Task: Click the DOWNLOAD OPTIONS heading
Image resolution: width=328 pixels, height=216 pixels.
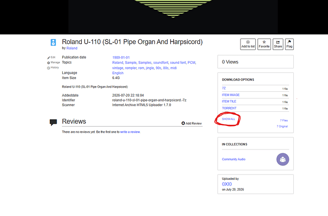Action: coord(238,80)
